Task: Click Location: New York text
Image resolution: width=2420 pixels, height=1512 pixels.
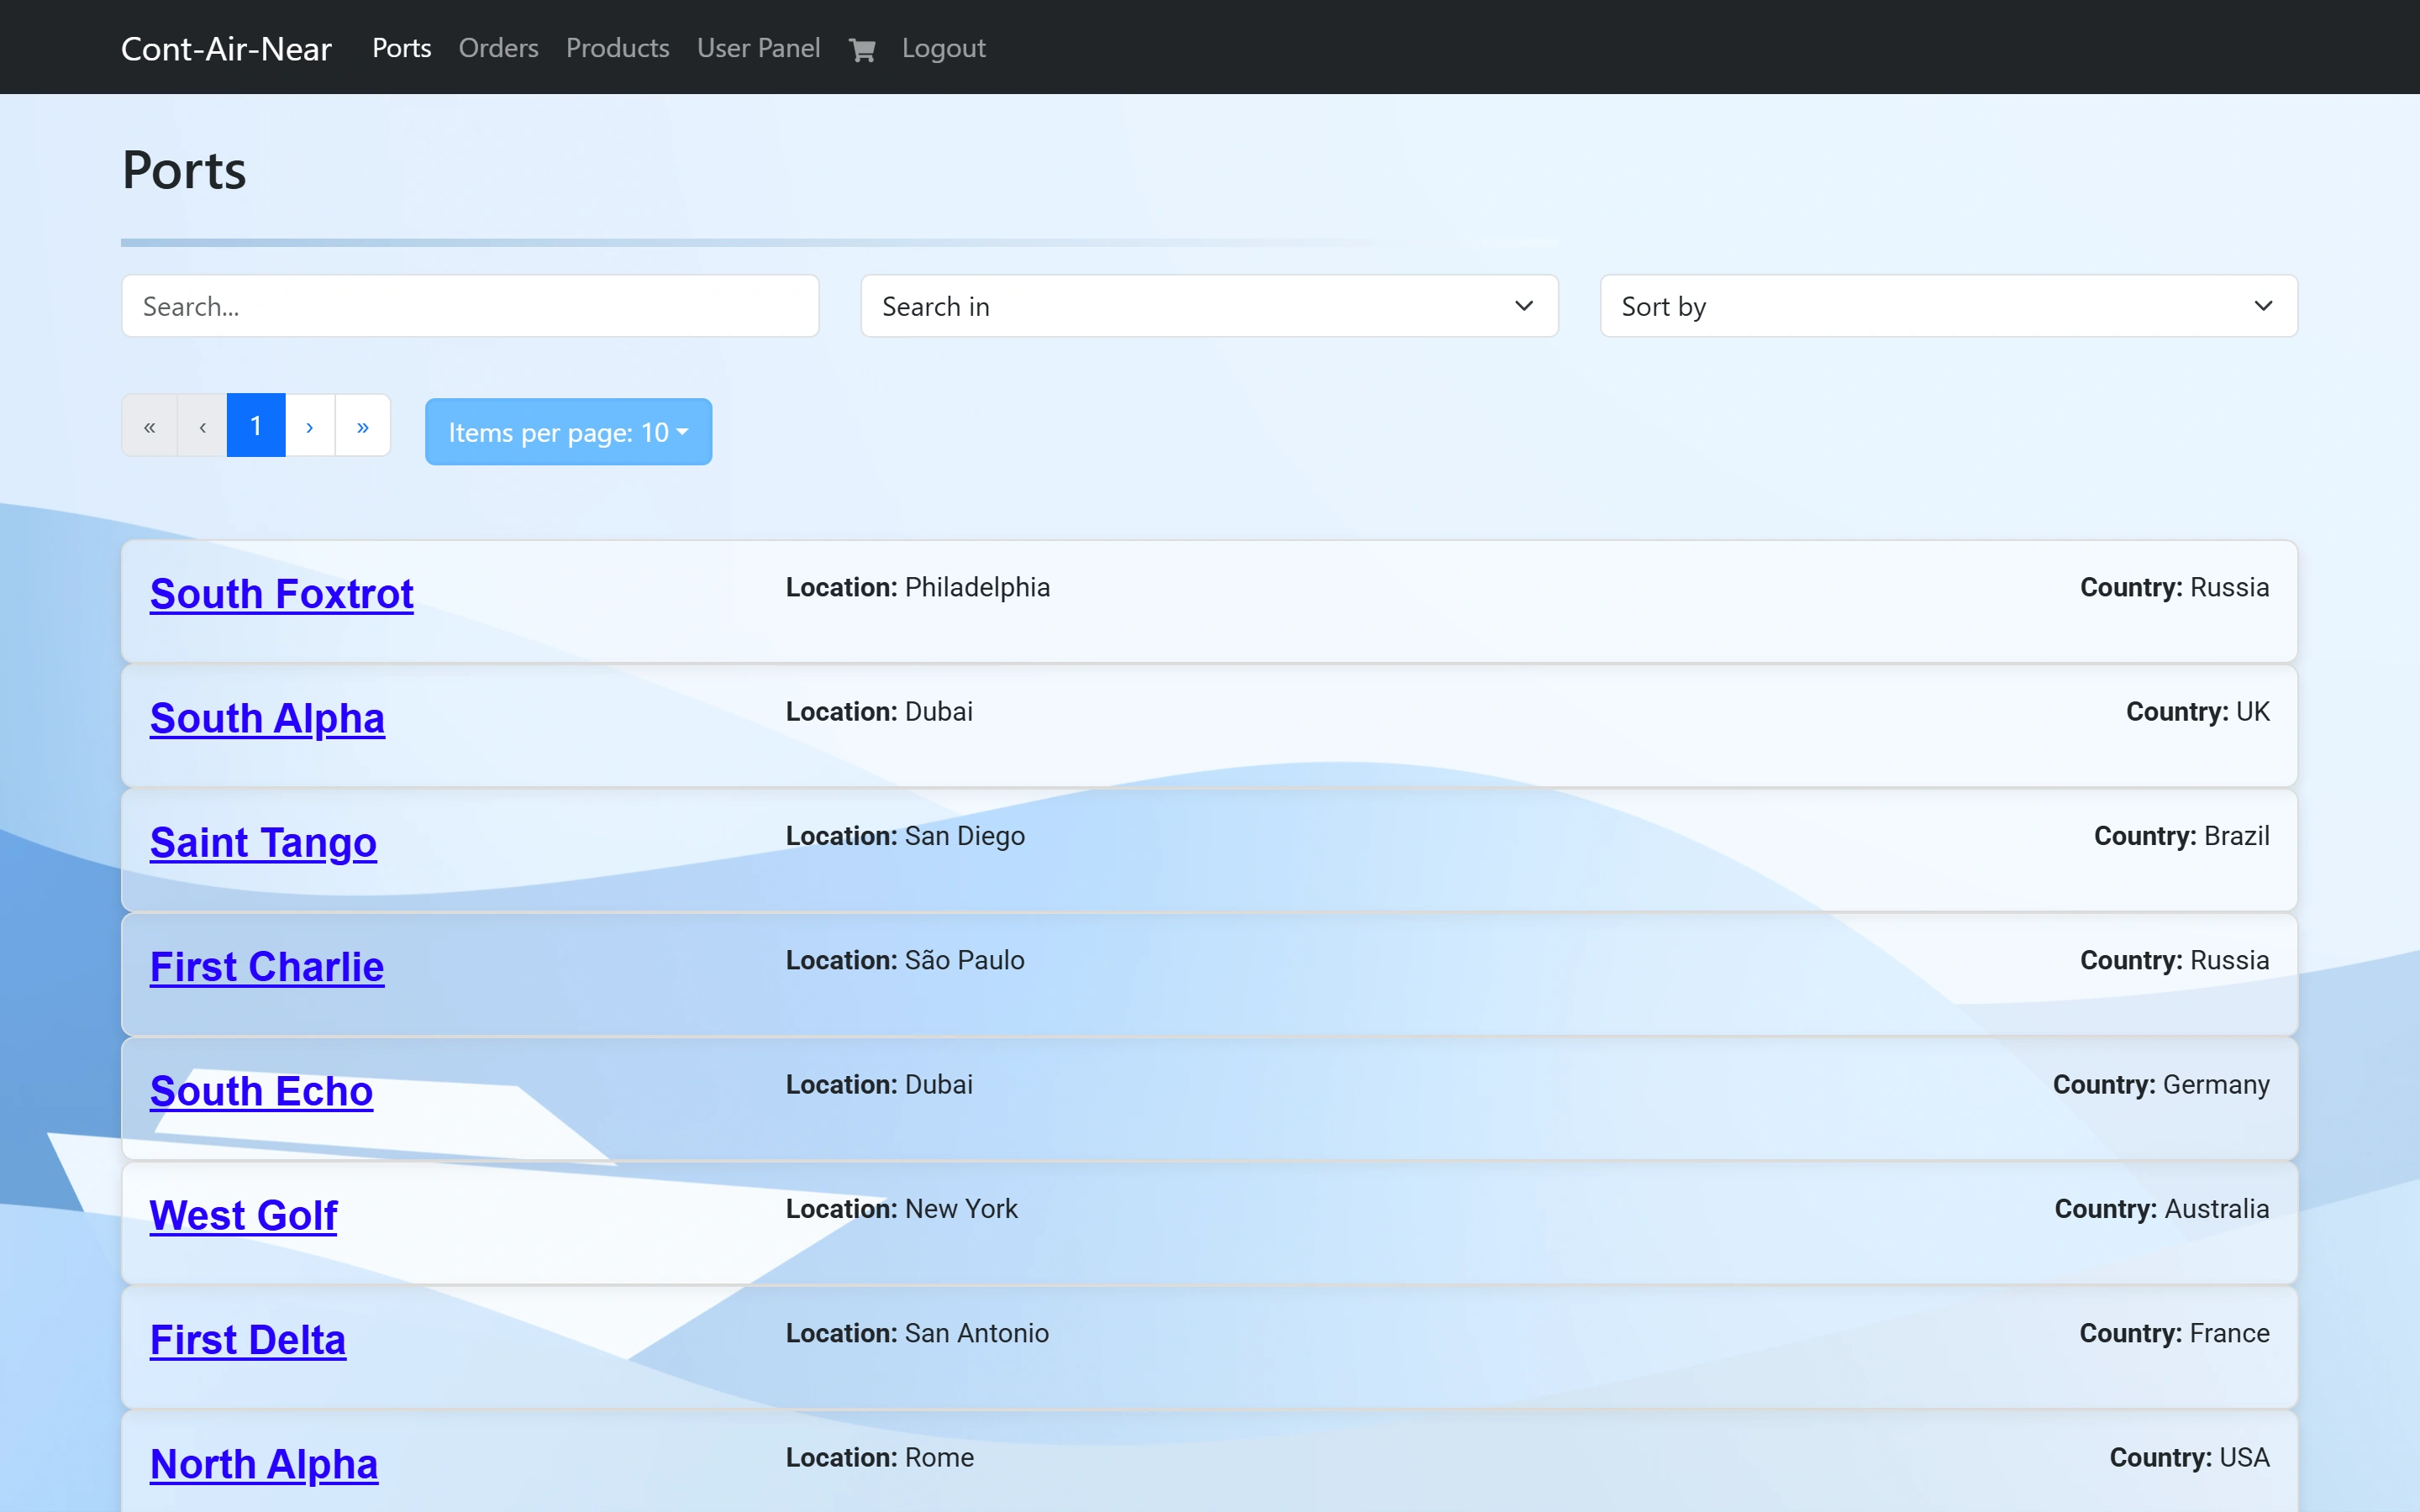Action: tap(902, 1209)
